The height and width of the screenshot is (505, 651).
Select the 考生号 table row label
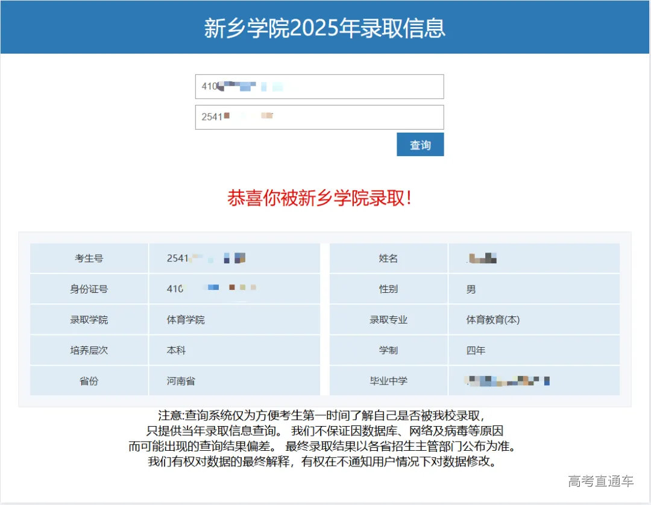[x=88, y=258]
